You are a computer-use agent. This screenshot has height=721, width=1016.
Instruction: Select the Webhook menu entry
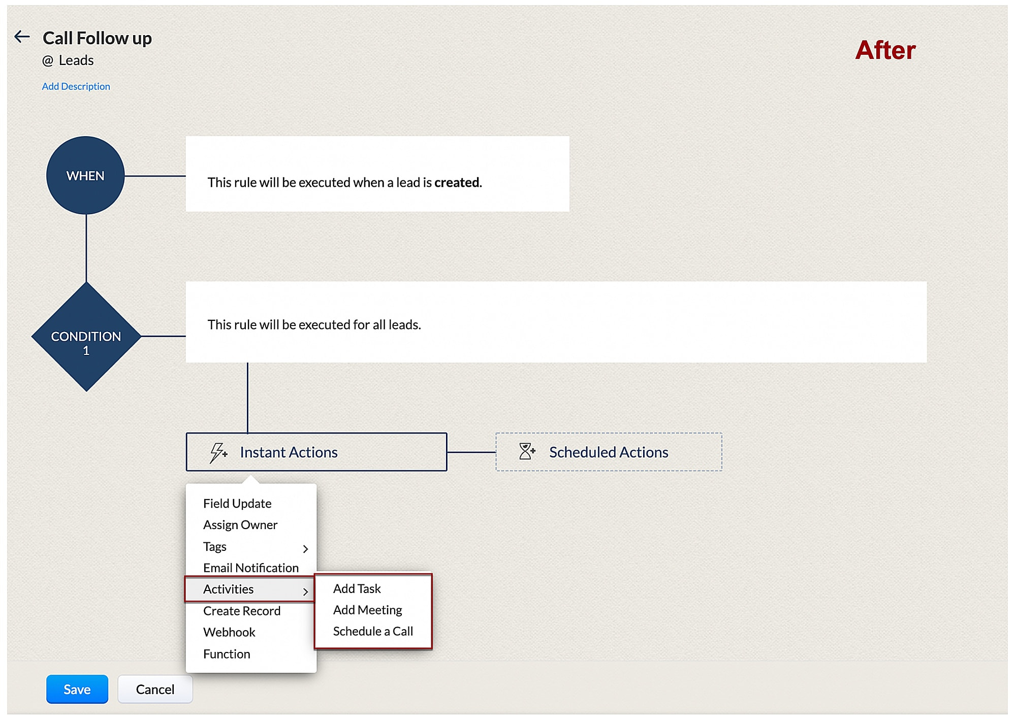point(229,632)
